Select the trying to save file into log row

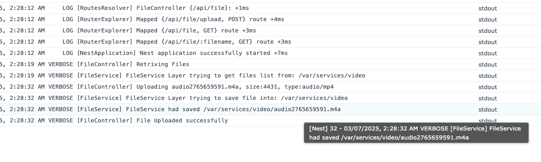click(270, 98)
